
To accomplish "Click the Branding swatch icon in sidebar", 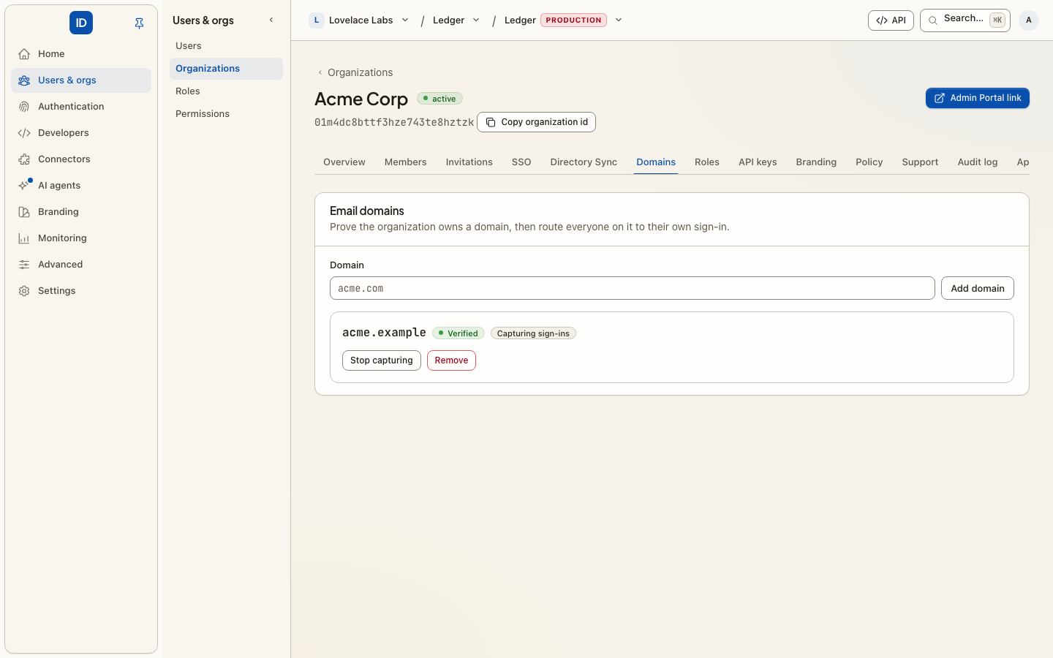I will coord(24,212).
